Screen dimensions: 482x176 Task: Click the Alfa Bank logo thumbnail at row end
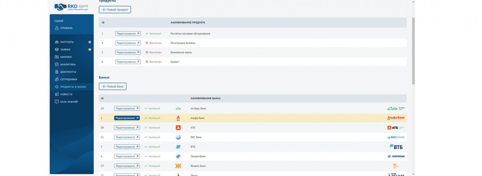pos(396,118)
